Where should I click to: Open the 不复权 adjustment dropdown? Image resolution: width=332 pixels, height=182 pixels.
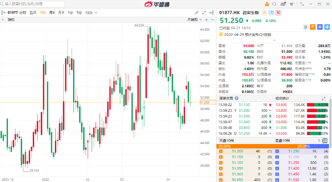(194, 20)
